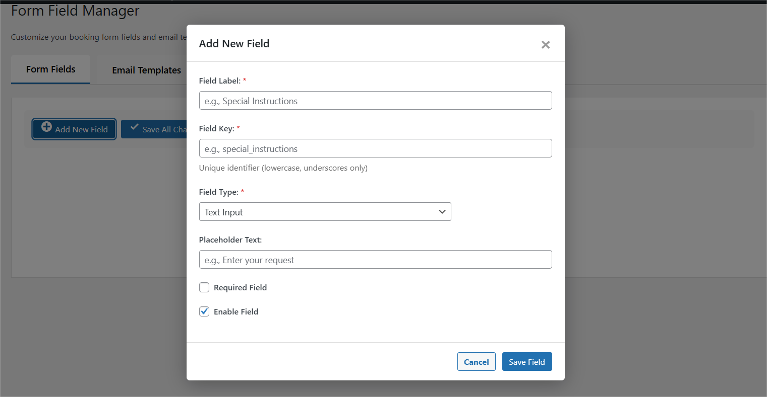Click the Add New Field dialog title

coord(234,44)
